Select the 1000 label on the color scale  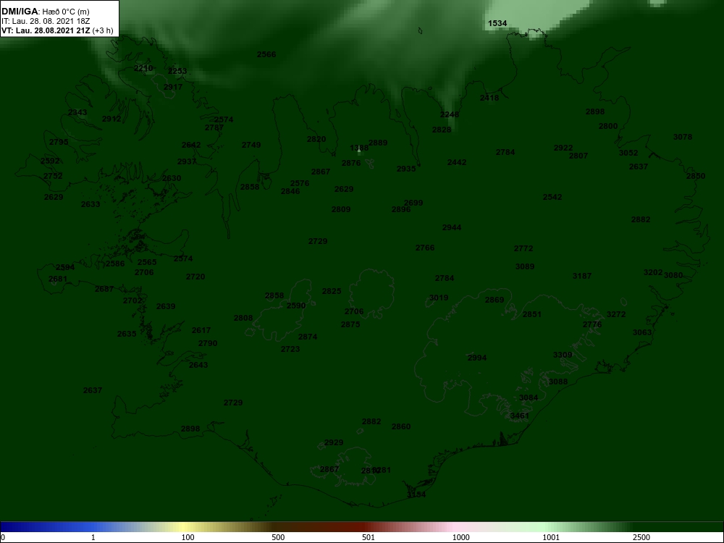coord(460,537)
